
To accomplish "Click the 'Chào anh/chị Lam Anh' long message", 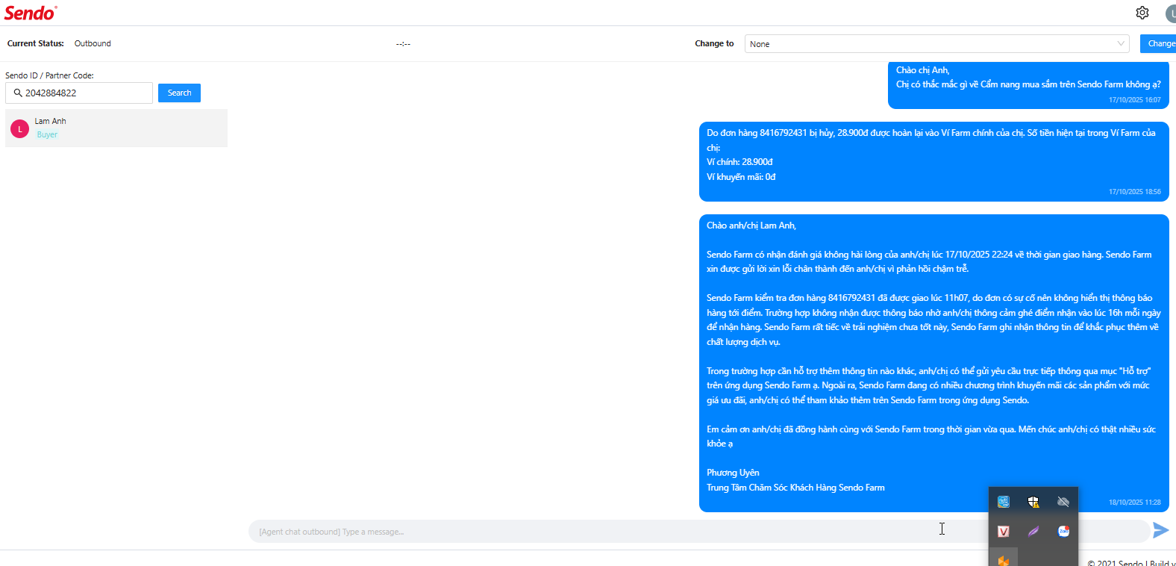I will click(934, 363).
